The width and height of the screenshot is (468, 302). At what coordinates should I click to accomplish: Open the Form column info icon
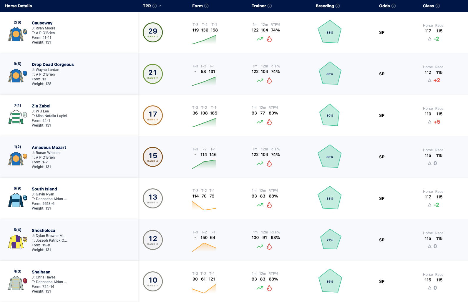coord(206,6)
